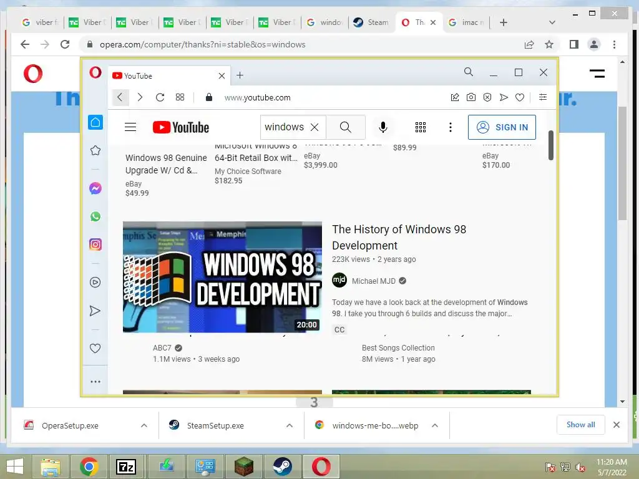Open Opera sidebar bookmarks star icon
639x479 pixels.
tap(95, 150)
